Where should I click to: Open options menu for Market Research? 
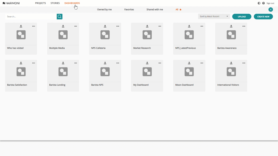click(x=160, y=26)
